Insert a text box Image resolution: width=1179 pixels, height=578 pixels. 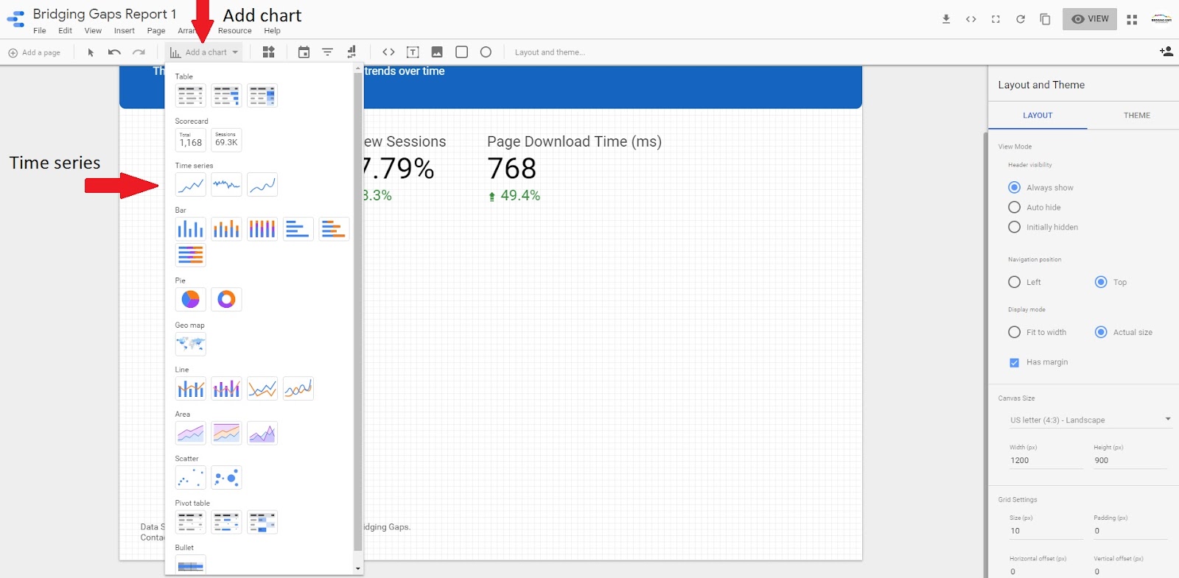pyautogui.click(x=413, y=52)
